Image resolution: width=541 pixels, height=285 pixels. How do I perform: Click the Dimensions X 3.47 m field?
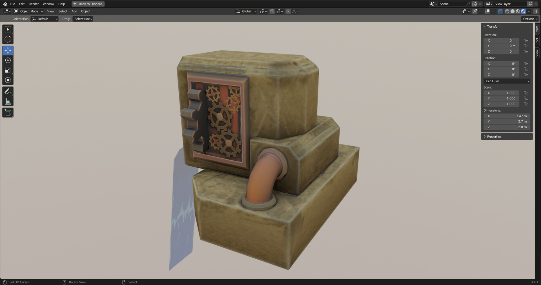coord(507,116)
